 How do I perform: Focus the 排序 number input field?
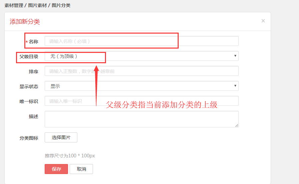[141, 71]
